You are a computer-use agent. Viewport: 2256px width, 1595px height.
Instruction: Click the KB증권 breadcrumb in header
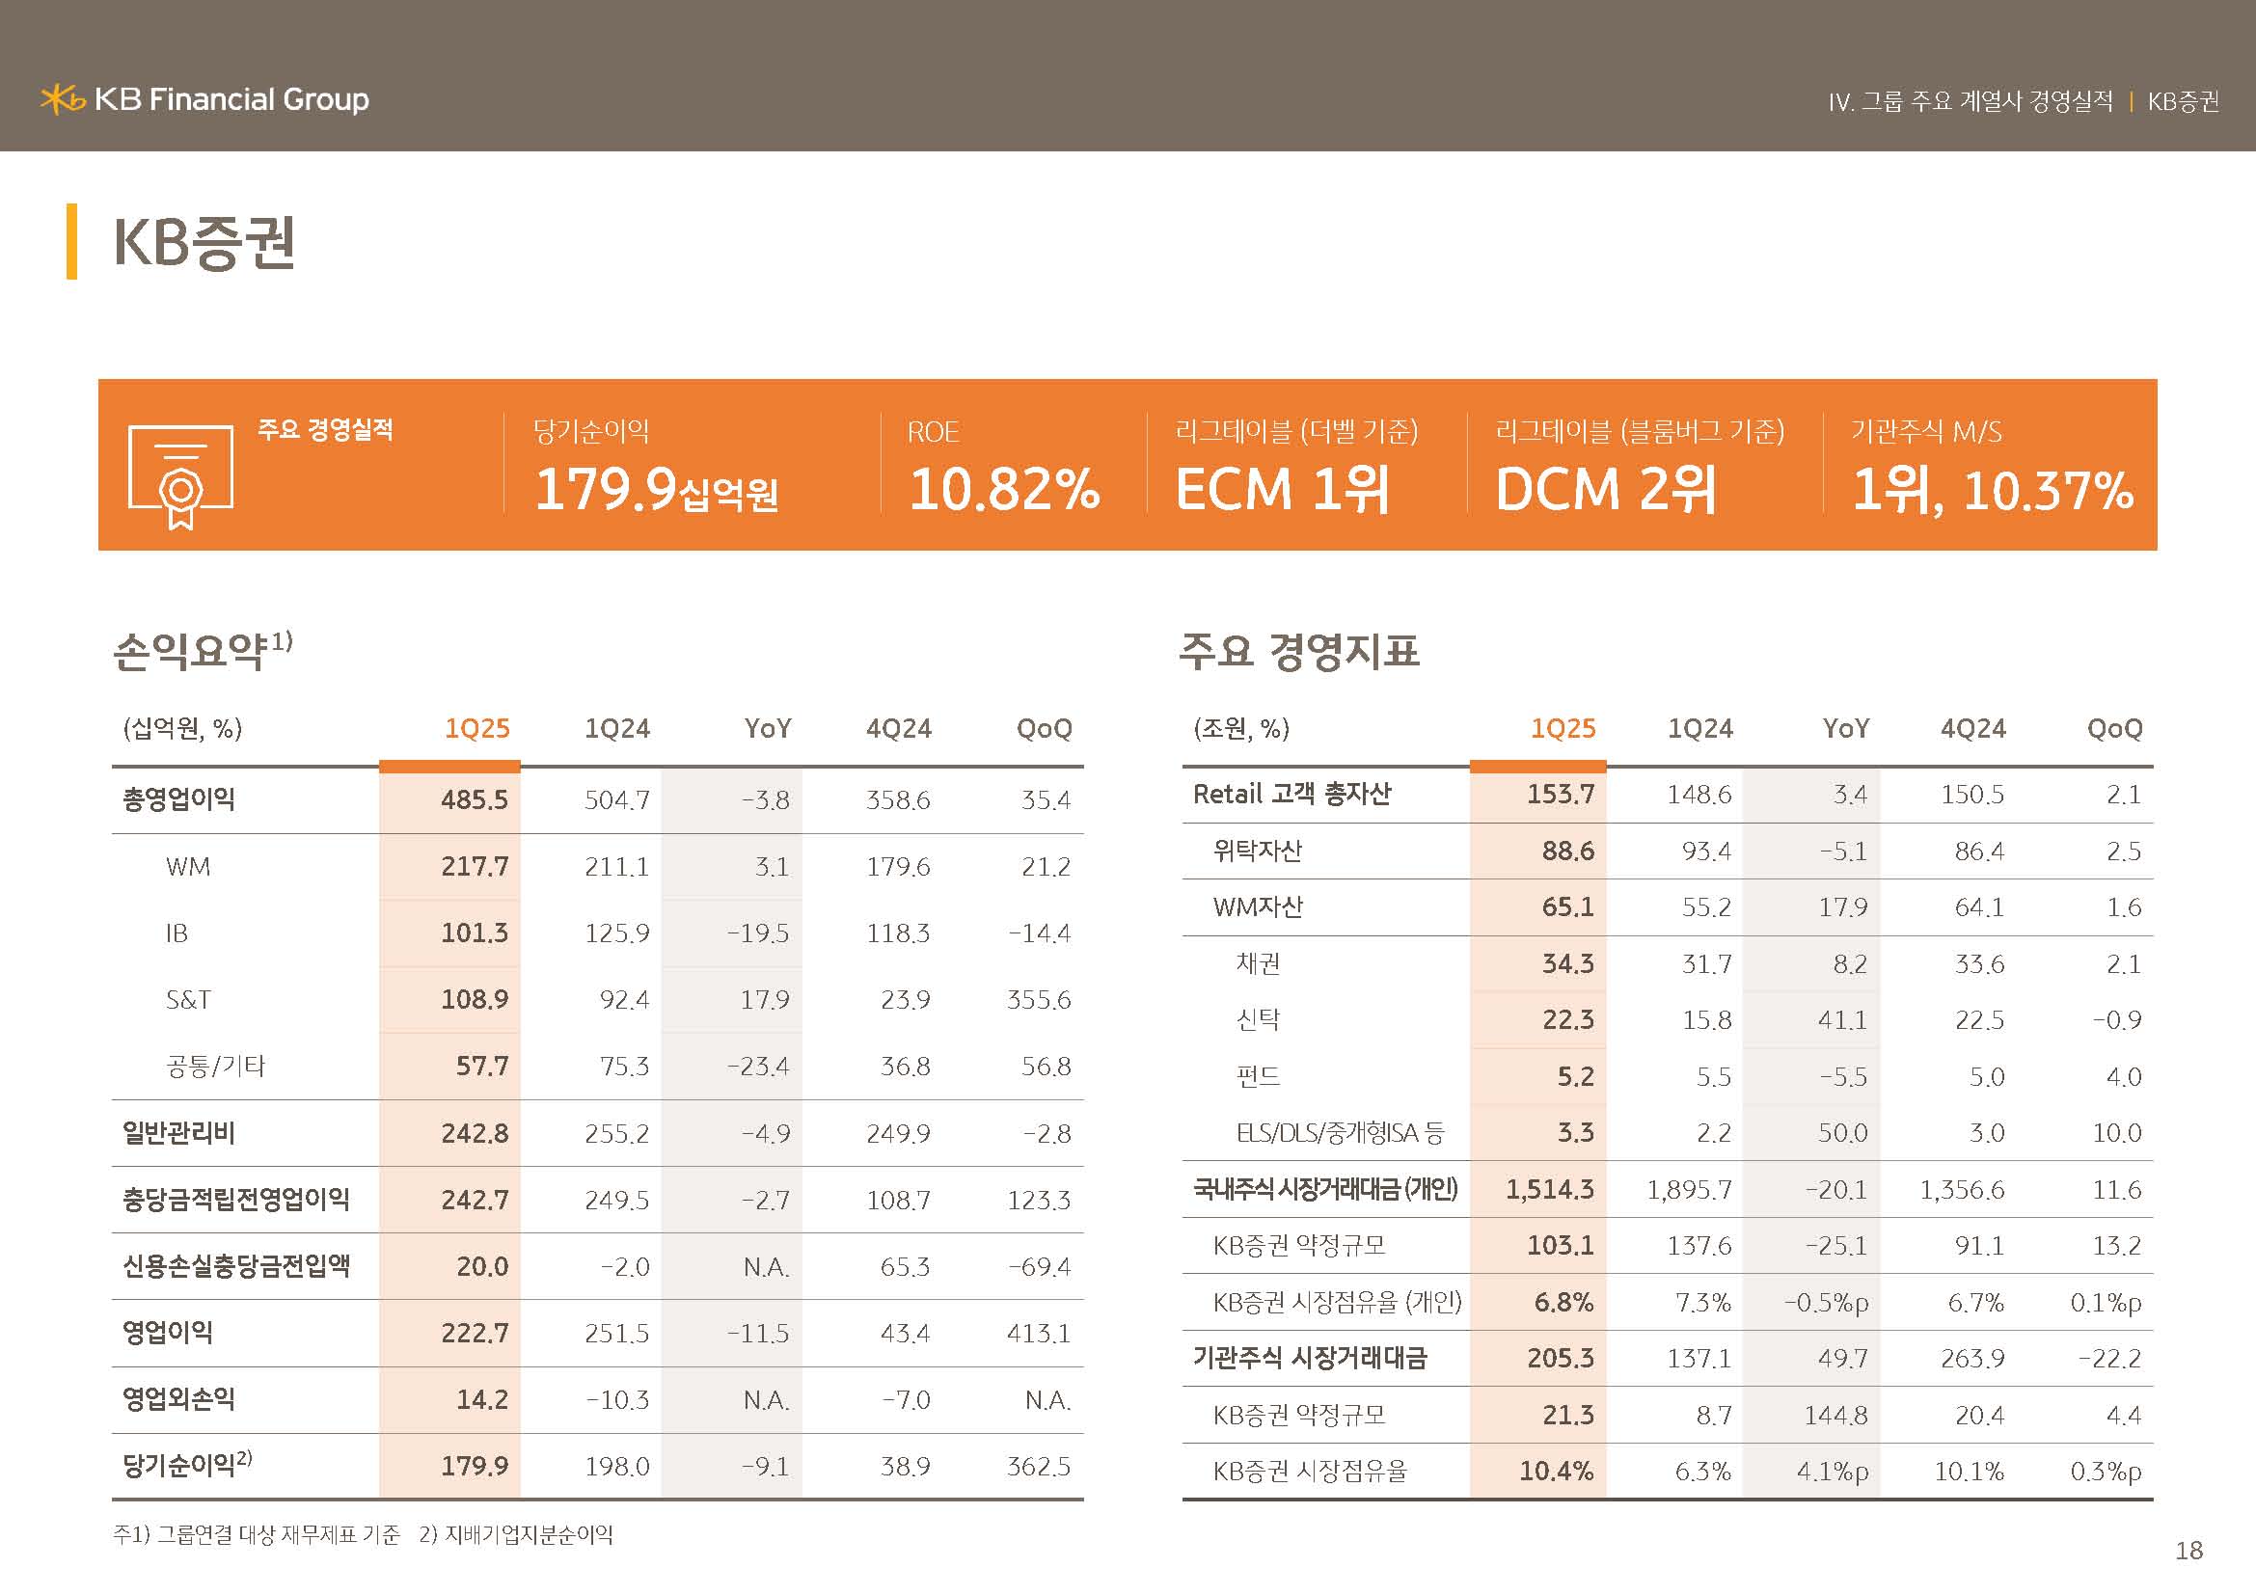[2183, 101]
